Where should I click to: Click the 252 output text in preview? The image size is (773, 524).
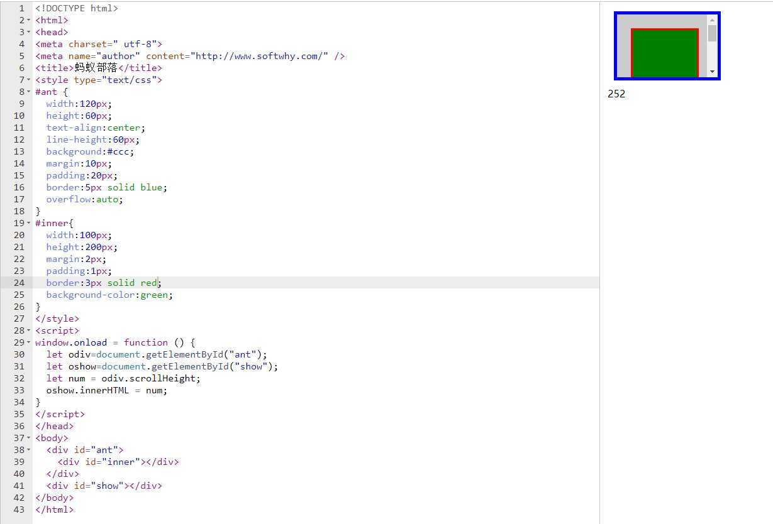coord(616,94)
